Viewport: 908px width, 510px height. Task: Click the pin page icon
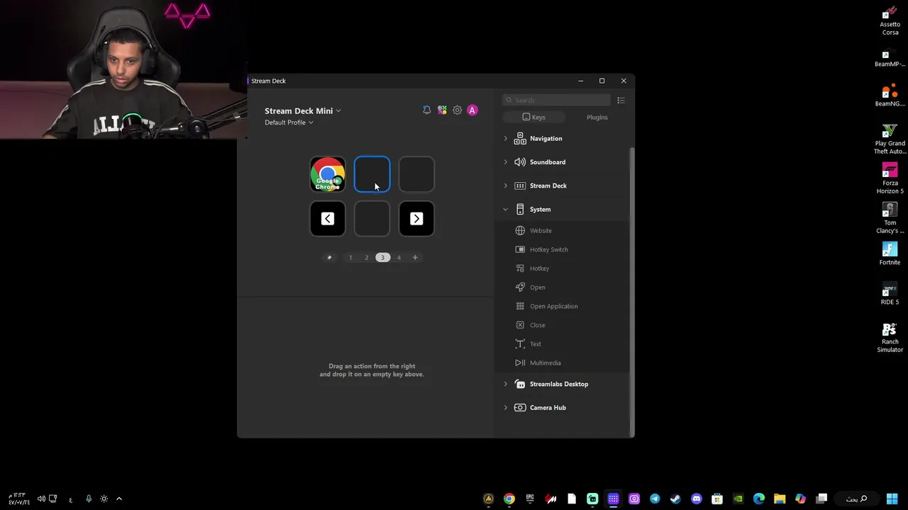(329, 258)
